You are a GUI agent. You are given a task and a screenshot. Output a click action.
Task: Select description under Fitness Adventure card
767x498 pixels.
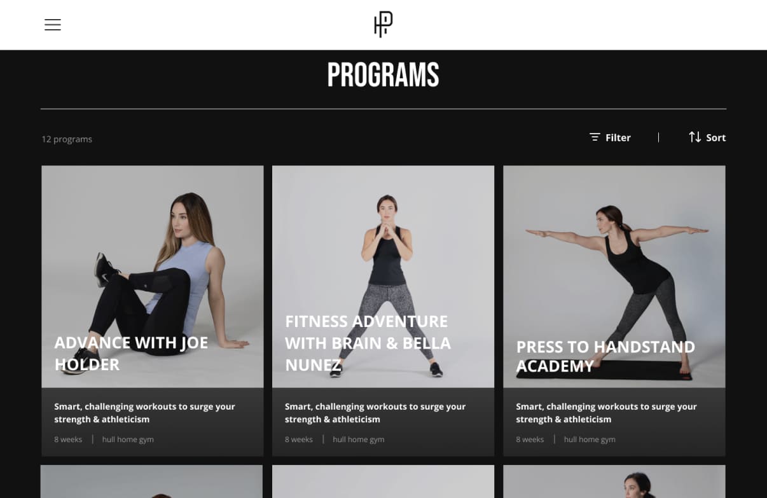tap(375, 413)
